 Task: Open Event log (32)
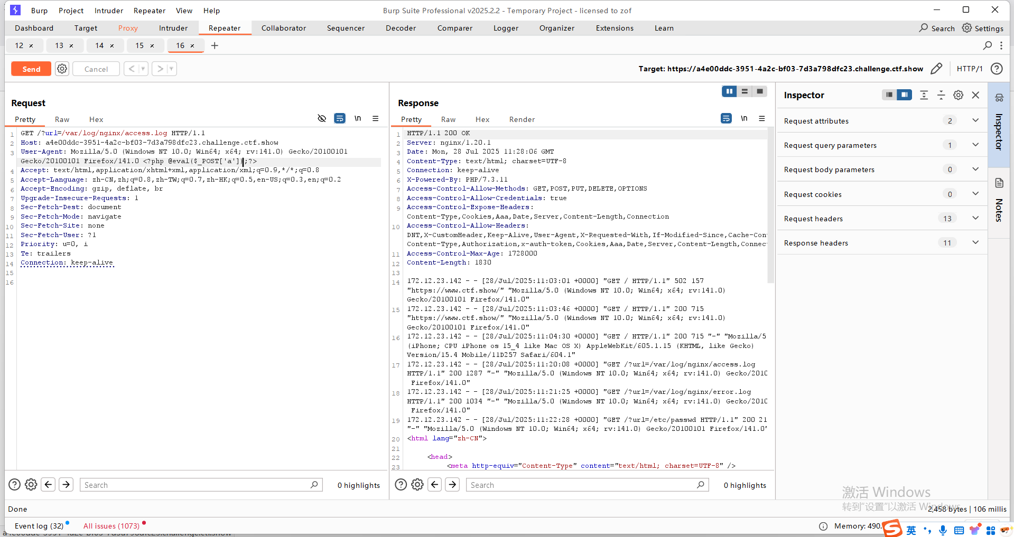[39, 526]
